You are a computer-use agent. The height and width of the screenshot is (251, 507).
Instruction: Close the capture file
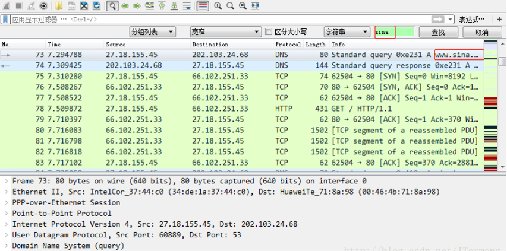click(x=84, y=6)
